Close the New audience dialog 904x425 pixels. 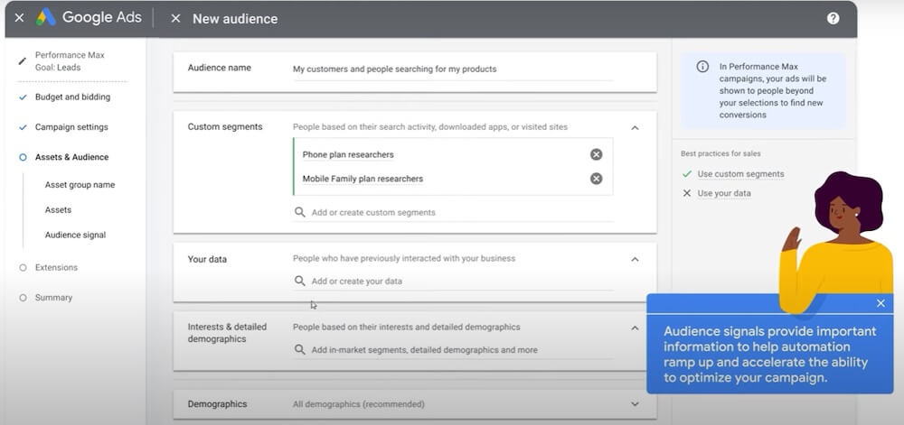(176, 18)
